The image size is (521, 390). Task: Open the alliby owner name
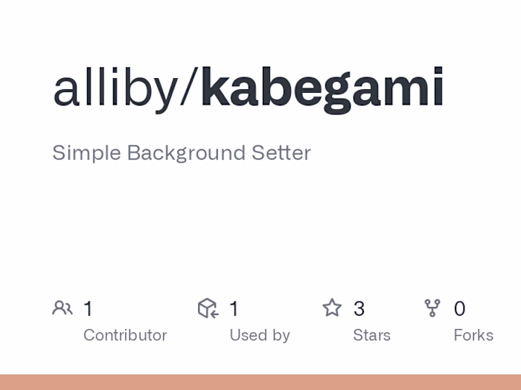click(115, 88)
